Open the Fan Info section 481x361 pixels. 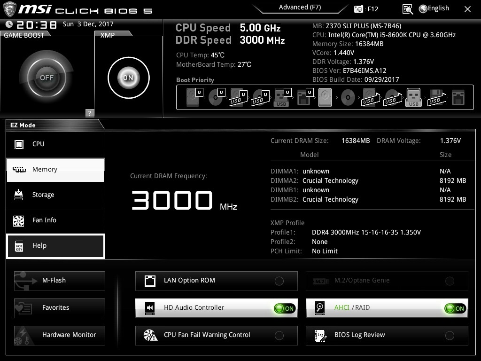pos(55,220)
